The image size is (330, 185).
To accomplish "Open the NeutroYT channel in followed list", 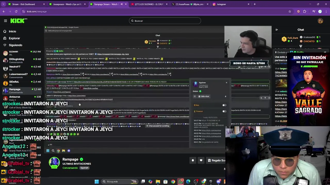I will pos(22,68).
